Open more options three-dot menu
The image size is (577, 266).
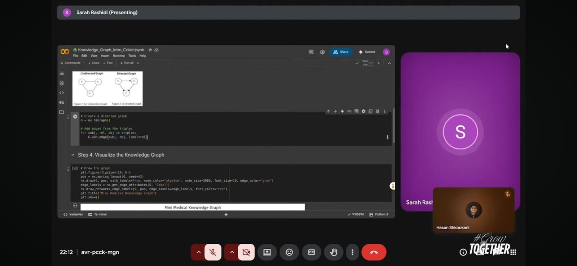[352, 252]
